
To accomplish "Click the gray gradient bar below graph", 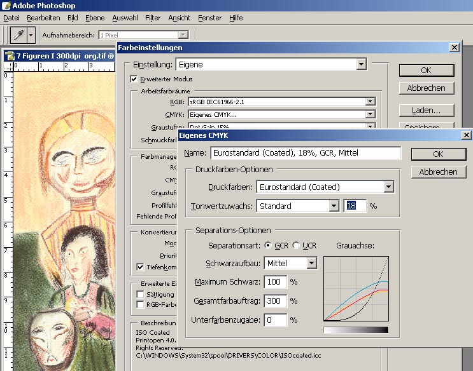I will coord(356,330).
